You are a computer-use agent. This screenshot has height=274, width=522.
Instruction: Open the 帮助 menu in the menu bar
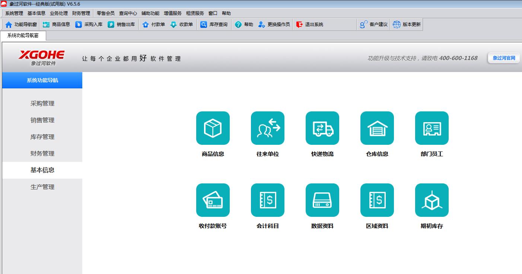click(x=226, y=13)
